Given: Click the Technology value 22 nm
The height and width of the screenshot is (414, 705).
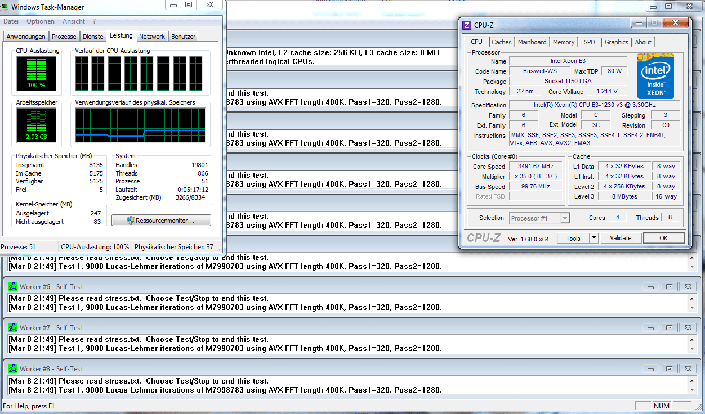Looking at the screenshot, I should click(x=525, y=92).
